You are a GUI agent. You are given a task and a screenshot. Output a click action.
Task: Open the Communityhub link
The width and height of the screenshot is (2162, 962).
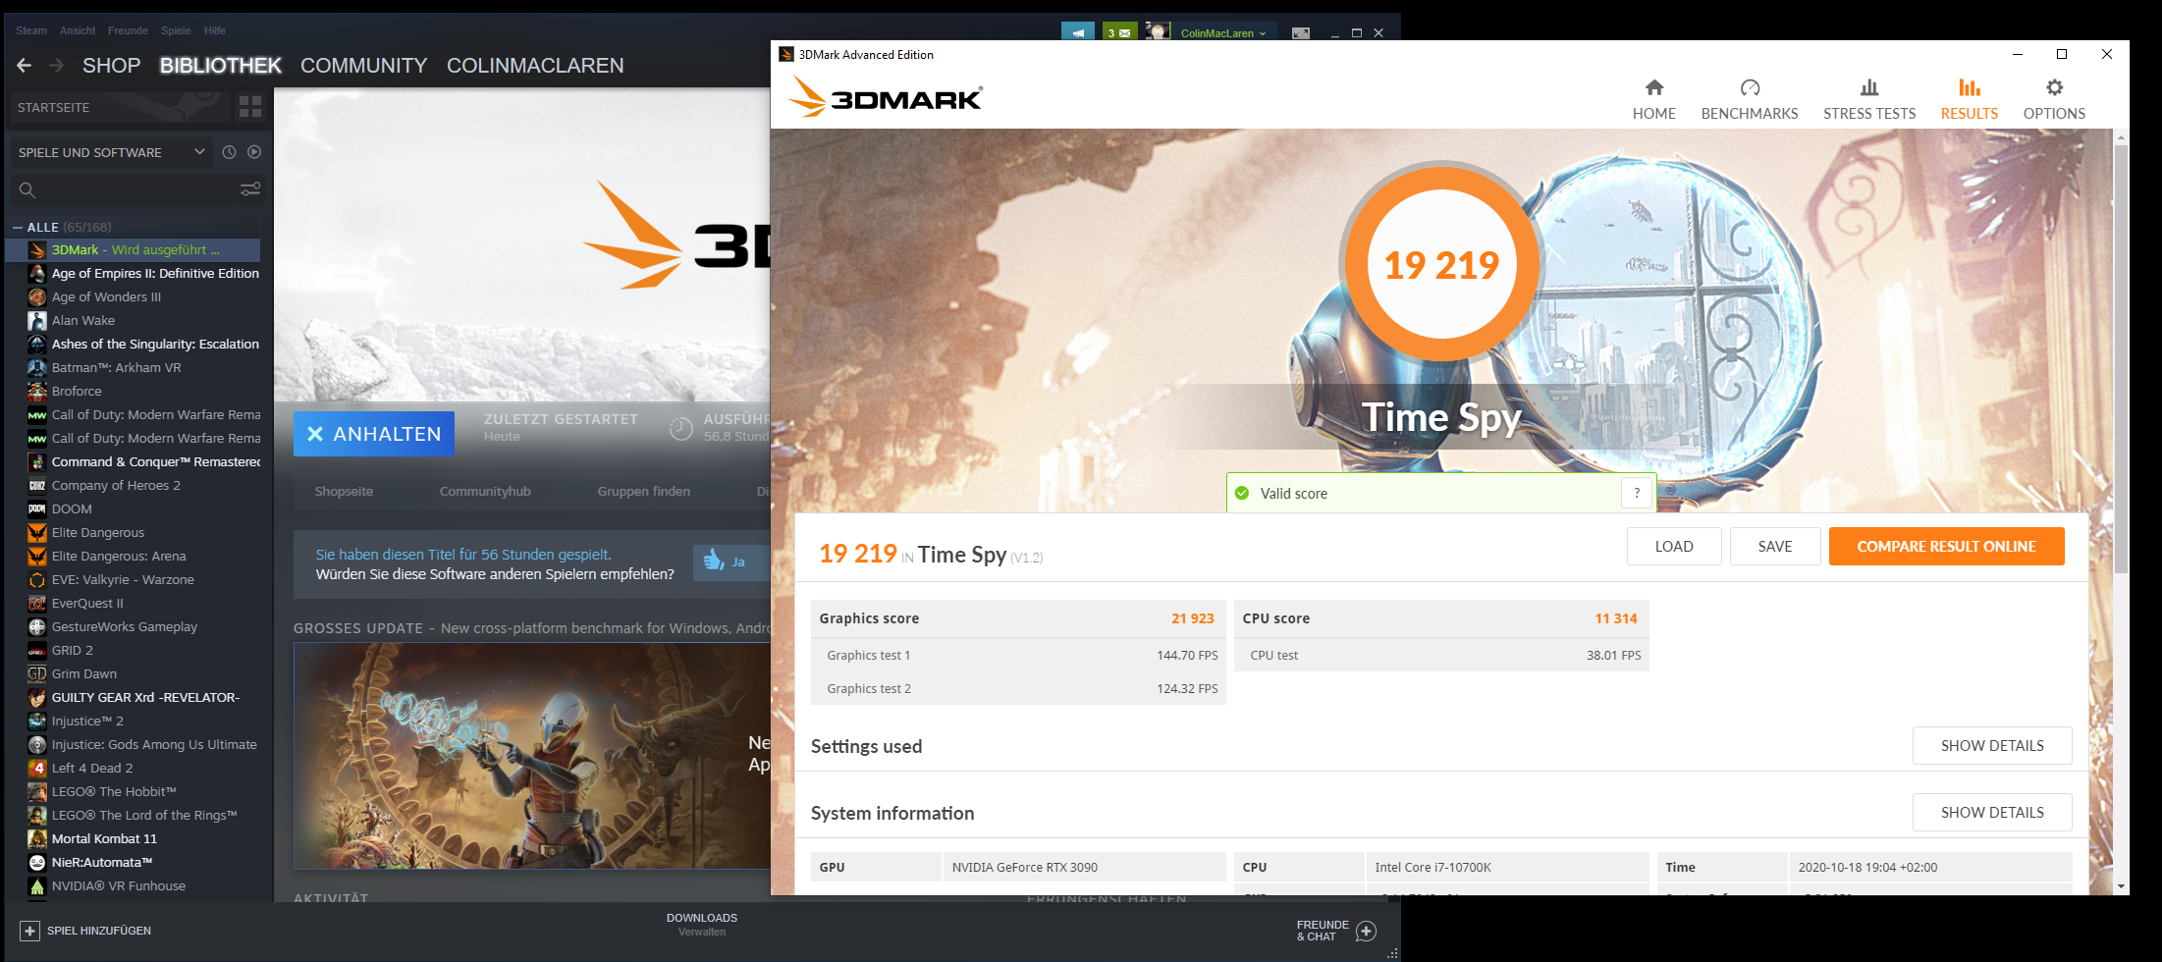(485, 492)
